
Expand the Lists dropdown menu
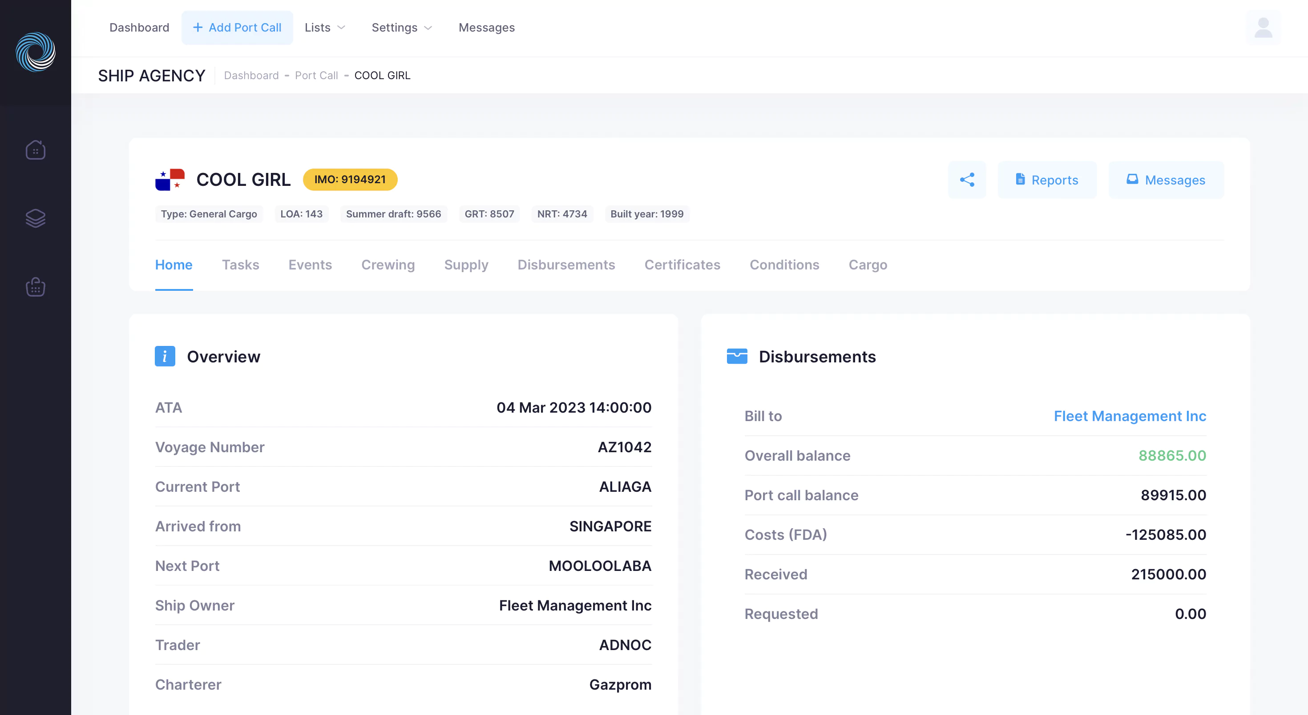[x=325, y=28]
